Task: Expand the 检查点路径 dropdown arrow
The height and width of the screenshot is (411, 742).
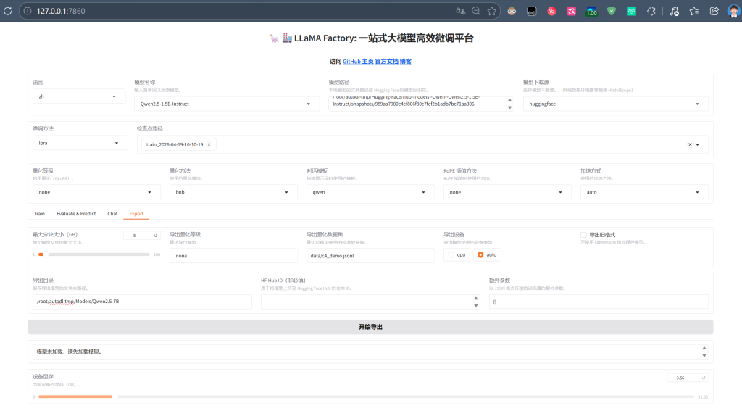Action: pyautogui.click(x=698, y=144)
